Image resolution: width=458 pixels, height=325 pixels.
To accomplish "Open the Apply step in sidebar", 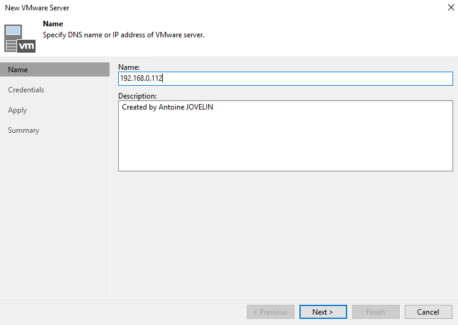I will 18,110.
